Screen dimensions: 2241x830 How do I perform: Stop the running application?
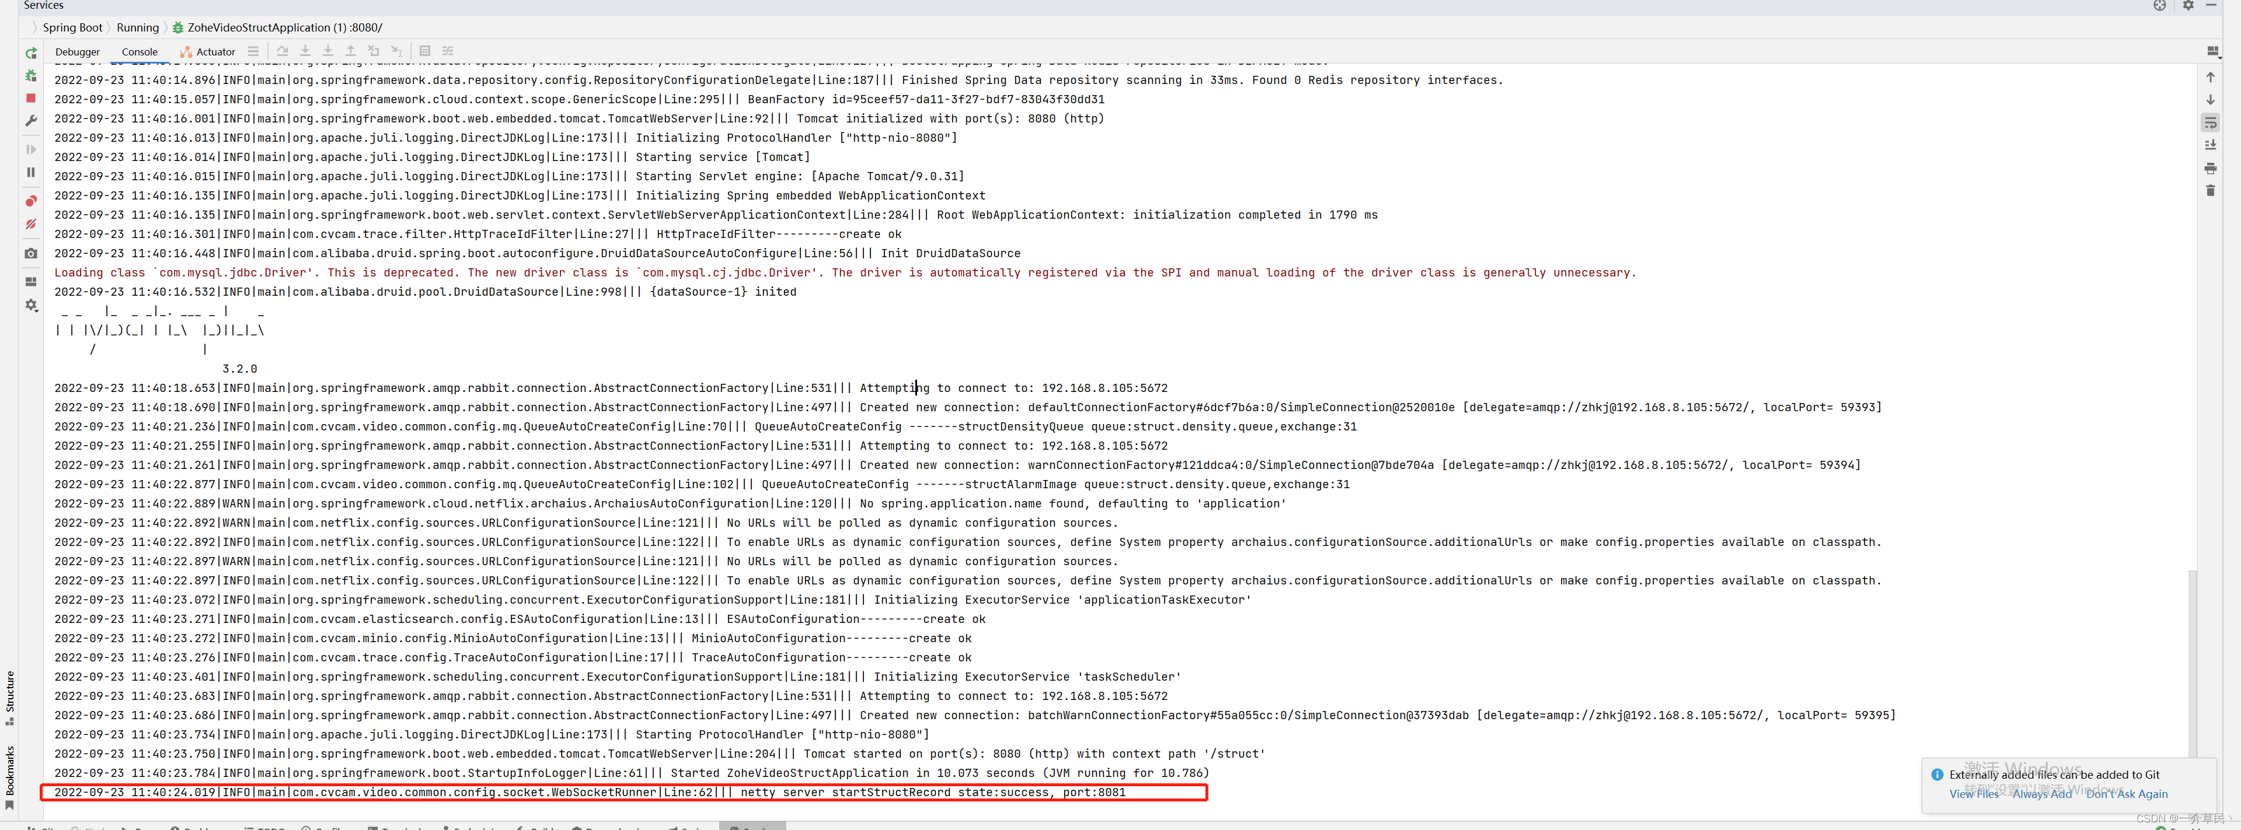(x=32, y=98)
